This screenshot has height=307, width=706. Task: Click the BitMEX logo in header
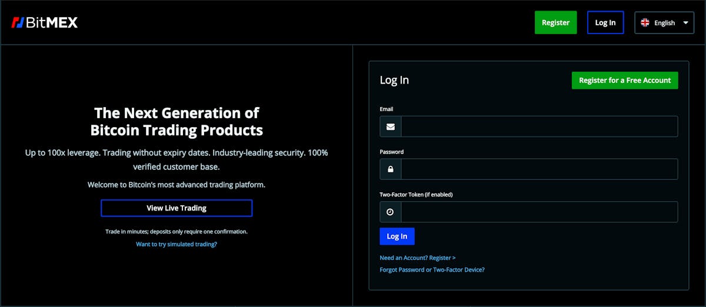44,22
